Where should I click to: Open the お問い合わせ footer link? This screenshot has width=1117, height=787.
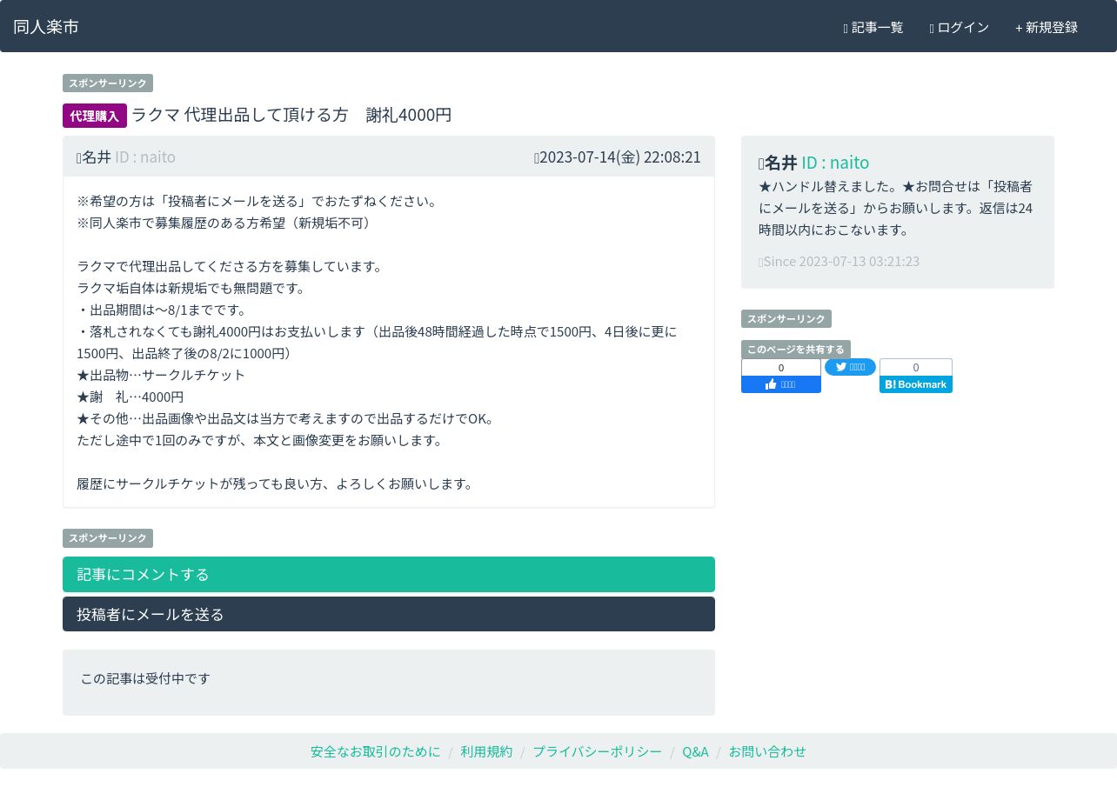[x=767, y=751]
